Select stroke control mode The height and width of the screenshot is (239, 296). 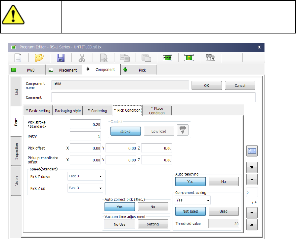point(126,131)
